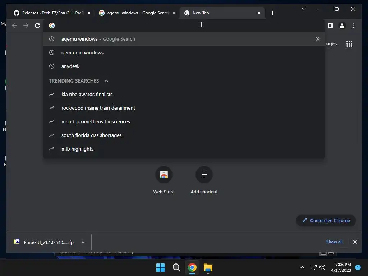This screenshot has height=276, width=368.
Task: Open network status tray icon
Action: click(313, 267)
